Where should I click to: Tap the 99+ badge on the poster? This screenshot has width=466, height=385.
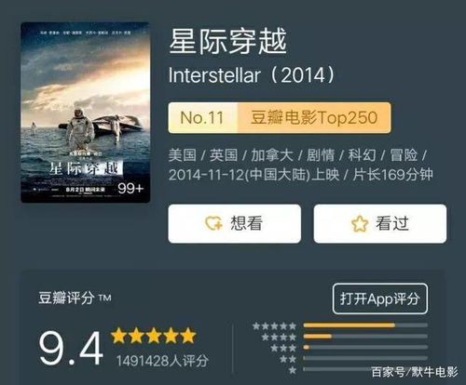tap(130, 188)
